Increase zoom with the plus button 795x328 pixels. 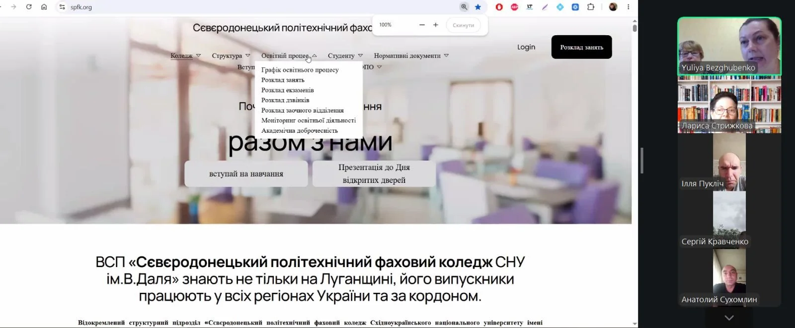[436, 25]
